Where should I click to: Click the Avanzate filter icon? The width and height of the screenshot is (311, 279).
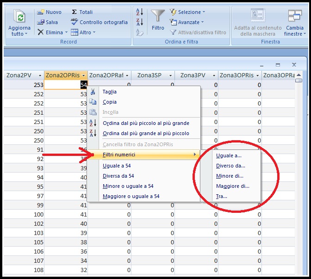click(173, 22)
